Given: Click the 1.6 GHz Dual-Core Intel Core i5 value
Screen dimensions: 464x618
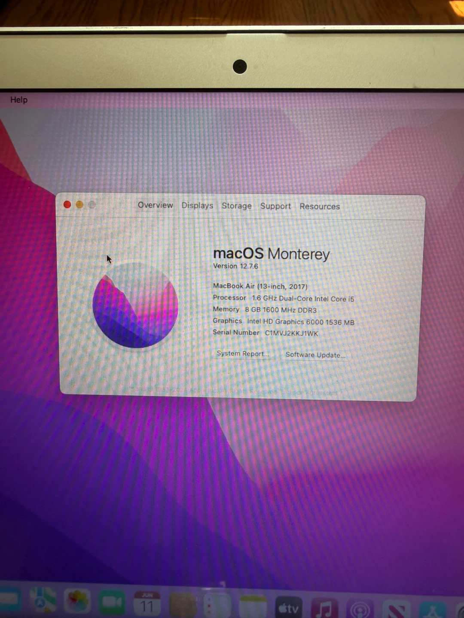Looking at the screenshot, I should pyautogui.click(x=303, y=299).
